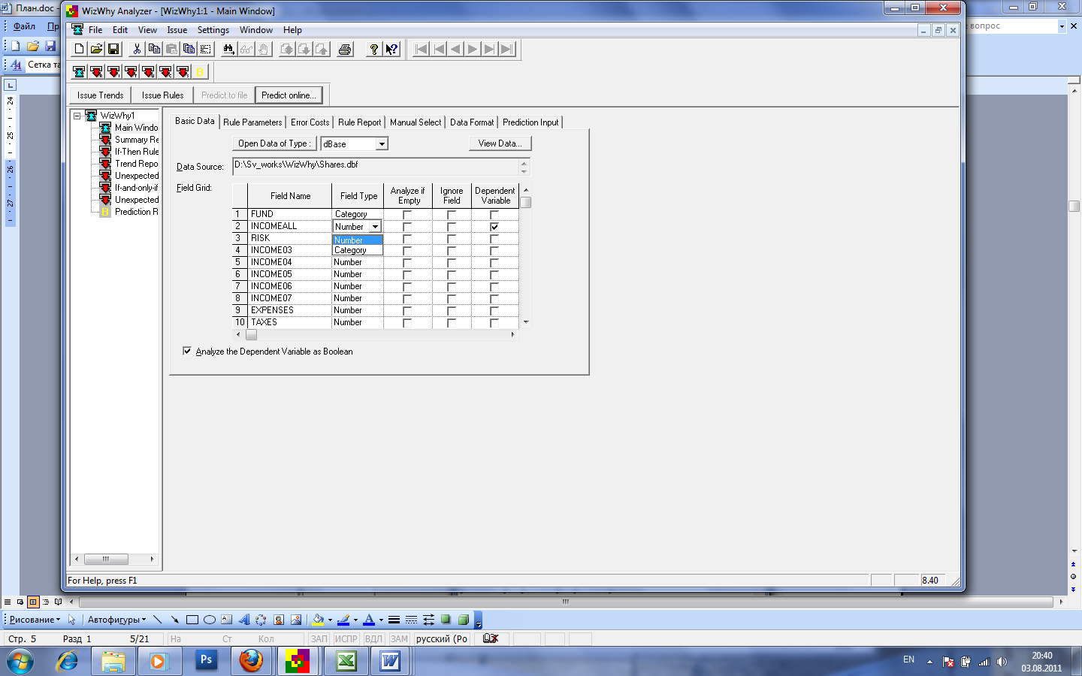Check Analyze if Empty for INCOME04 row
This screenshot has height=676, width=1082.
(x=407, y=263)
